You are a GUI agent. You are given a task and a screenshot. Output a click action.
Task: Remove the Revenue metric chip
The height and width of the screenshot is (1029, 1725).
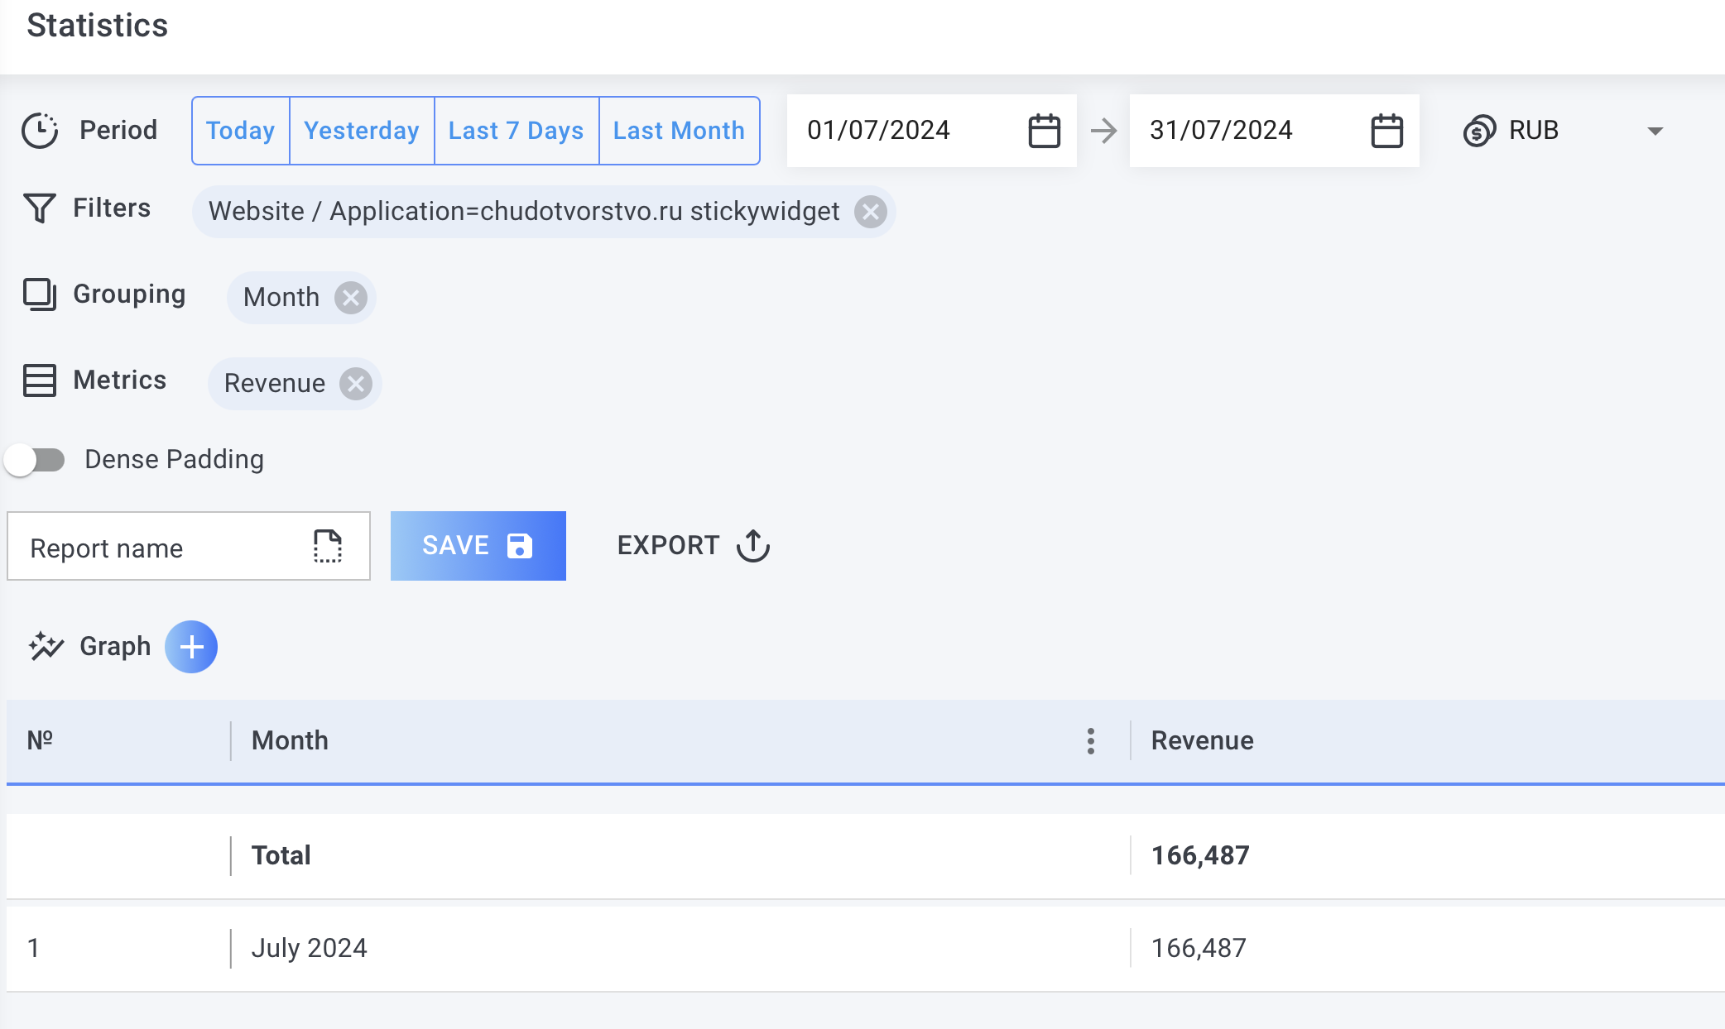coord(356,384)
